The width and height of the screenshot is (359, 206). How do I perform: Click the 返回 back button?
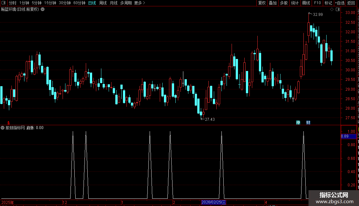coord(351,3)
